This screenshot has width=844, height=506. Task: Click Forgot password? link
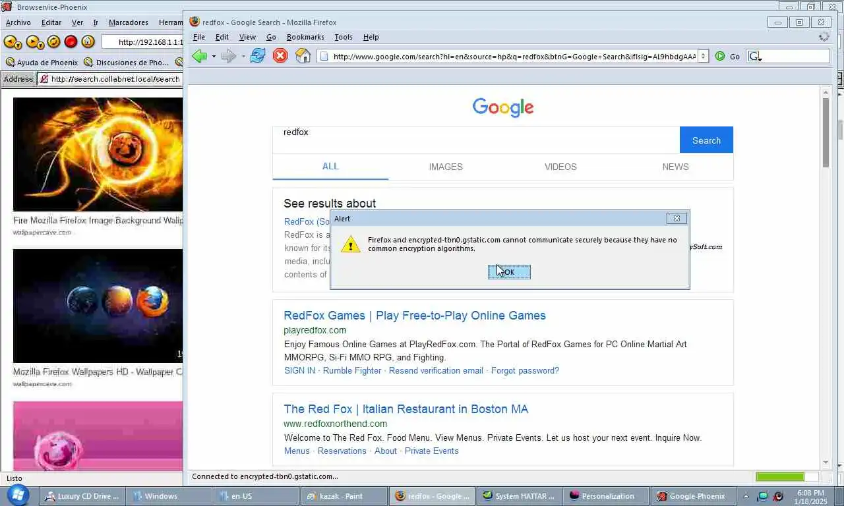click(525, 370)
